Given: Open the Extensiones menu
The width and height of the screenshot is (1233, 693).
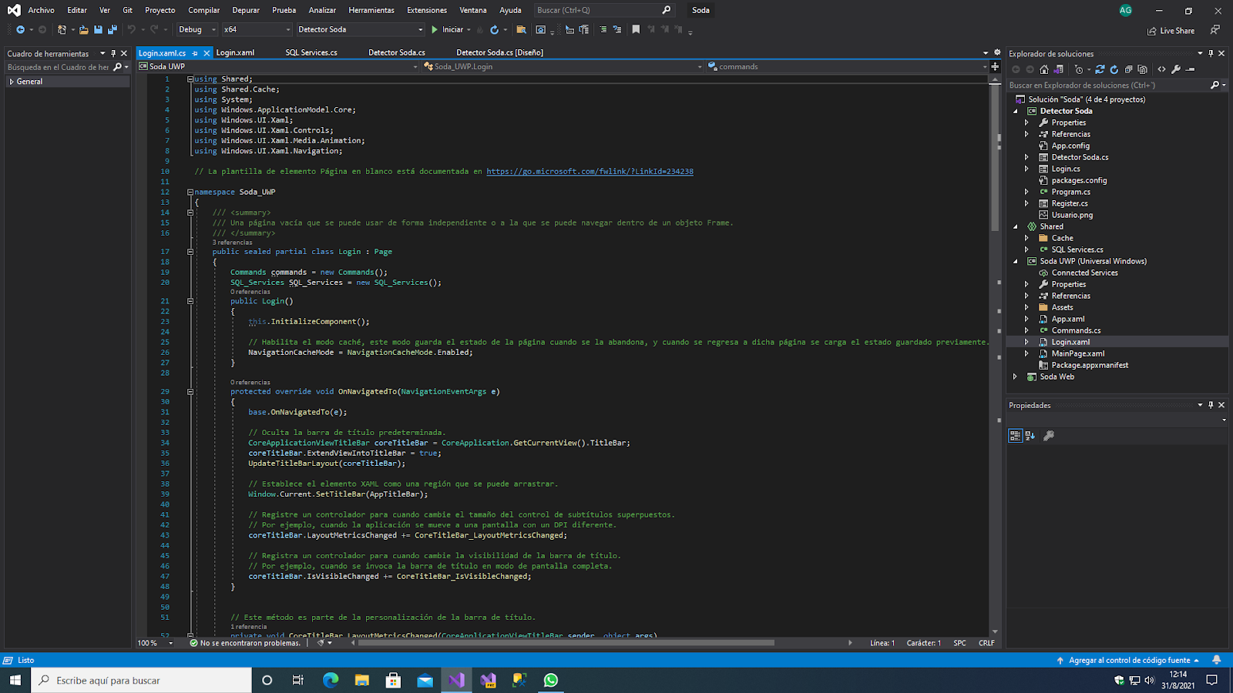Looking at the screenshot, I should tap(427, 10).
